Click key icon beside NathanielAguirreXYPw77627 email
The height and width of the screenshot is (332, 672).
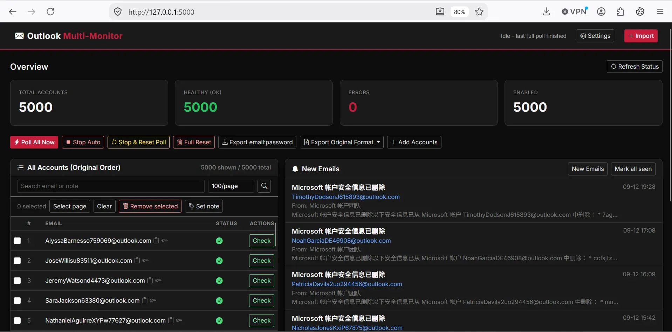pos(179,320)
